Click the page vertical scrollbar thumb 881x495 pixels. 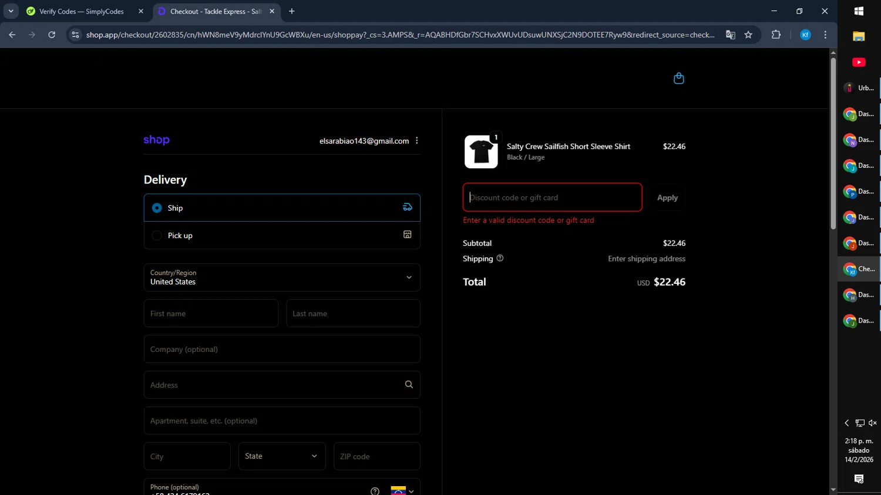(x=833, y=143)
